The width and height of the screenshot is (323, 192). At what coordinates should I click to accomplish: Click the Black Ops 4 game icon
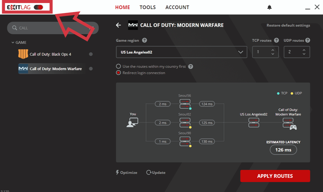23,54
